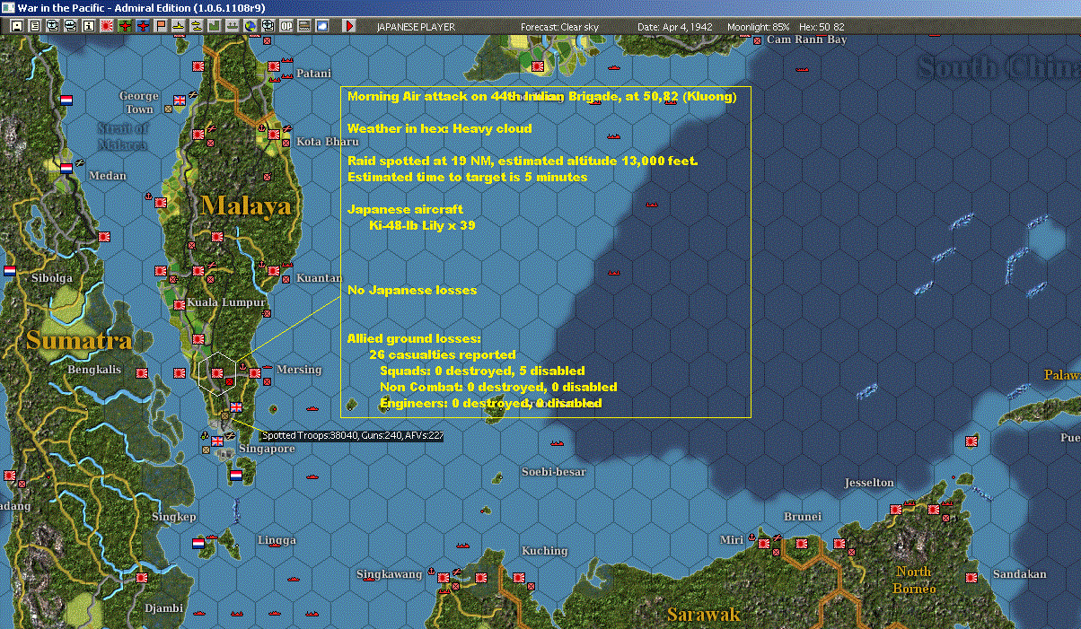The width and height of the screenshot is (1081, 629).
Task: Click the monitor icon beside the info icon
Action: pos(70,26)
